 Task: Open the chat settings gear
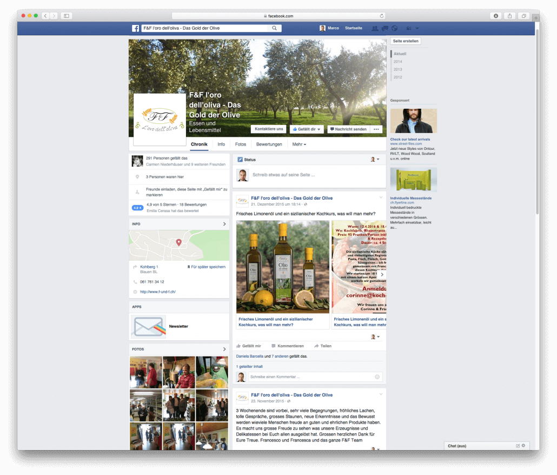pyautogui.click(x=523, y=445)
